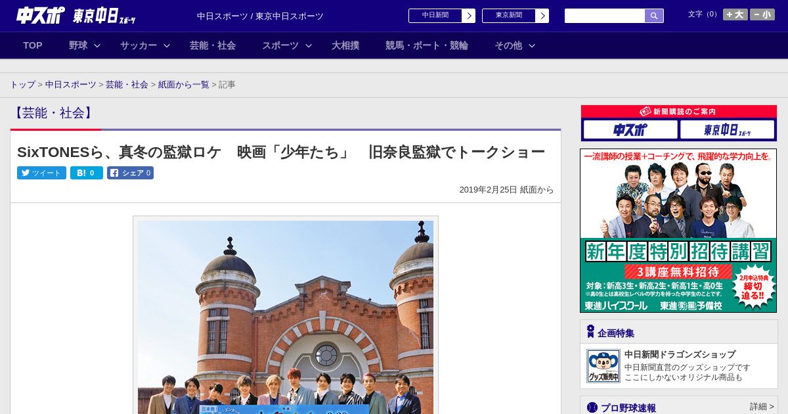
Task: Click into the site search field
Action: pyautogui.click(x=604, y=16)
